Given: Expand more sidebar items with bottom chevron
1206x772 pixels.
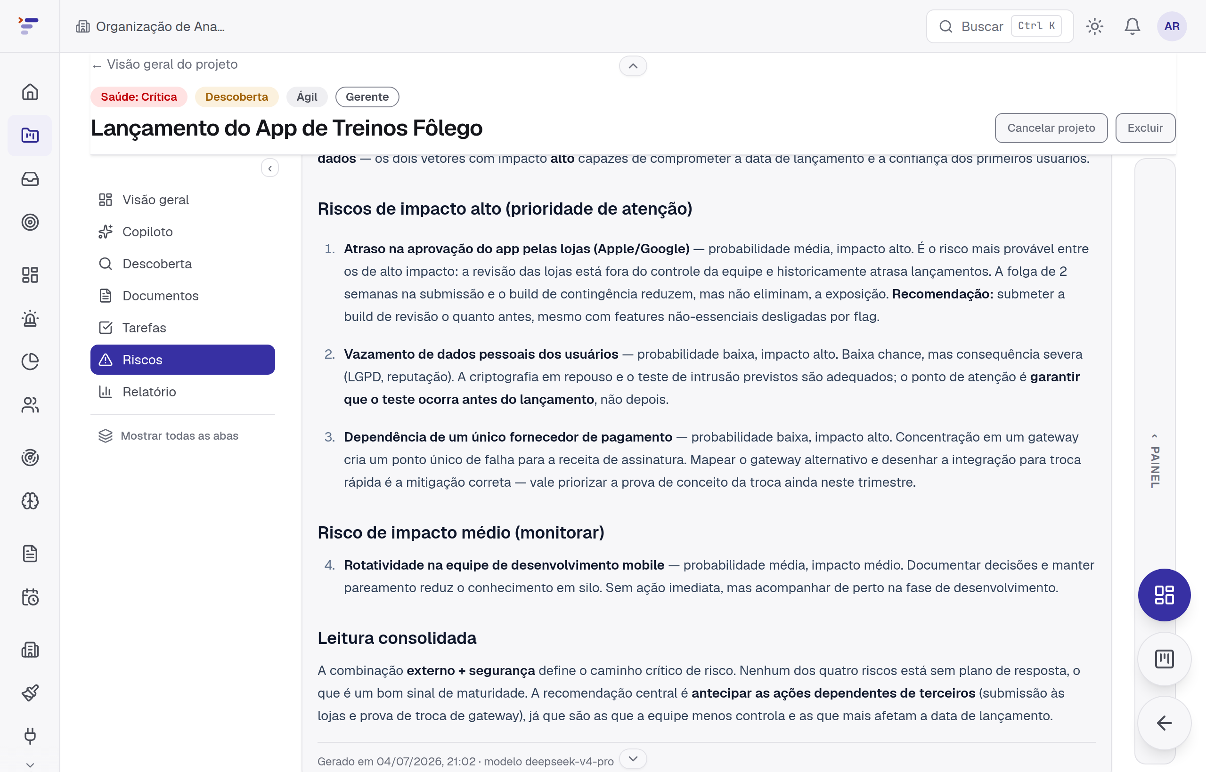Looking at the screenshot, I should (30, 765).
